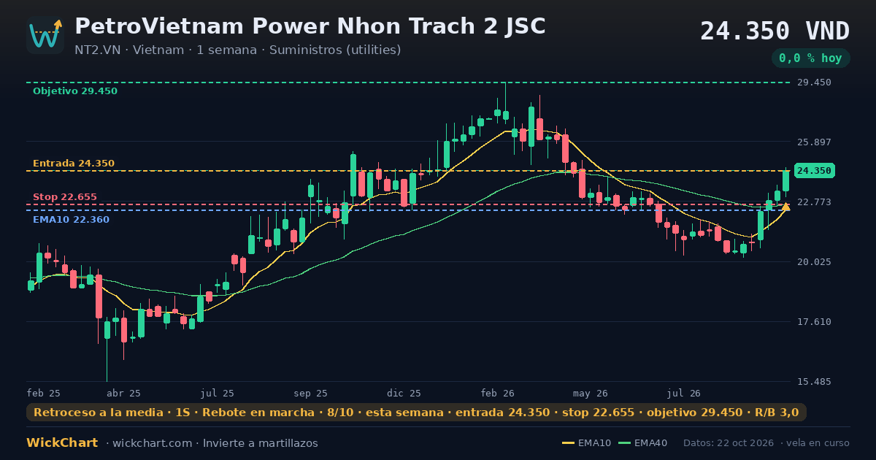Open the WickChart brand link in footer
876x460 pixels.
click(x=62, y=443)
